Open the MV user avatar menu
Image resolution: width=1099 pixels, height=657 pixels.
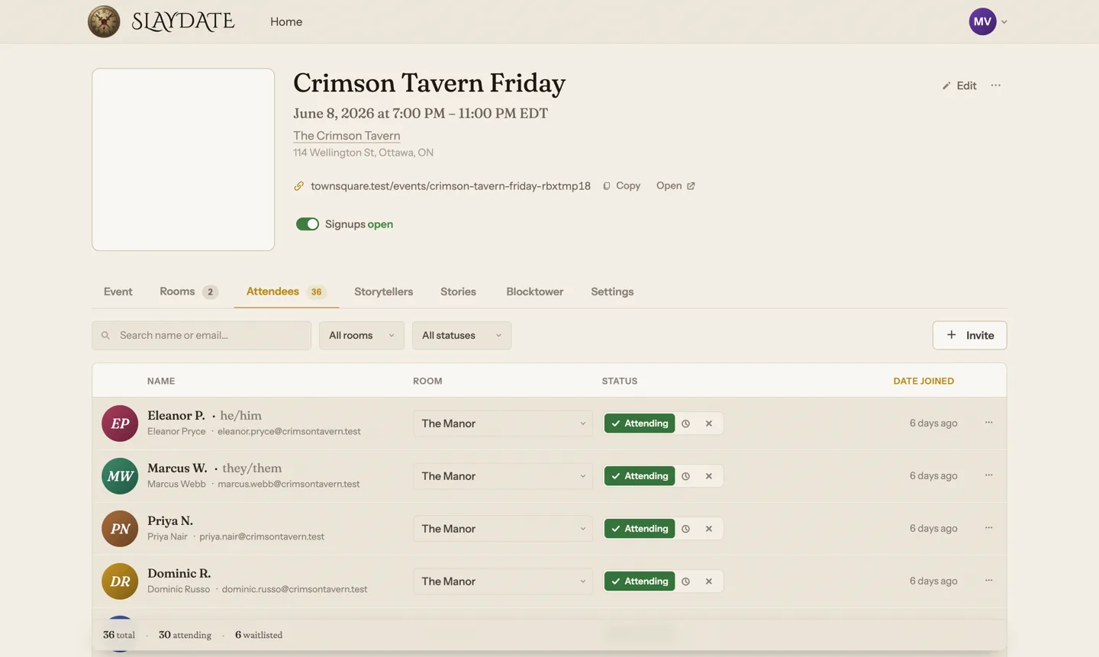coord(982,21)
